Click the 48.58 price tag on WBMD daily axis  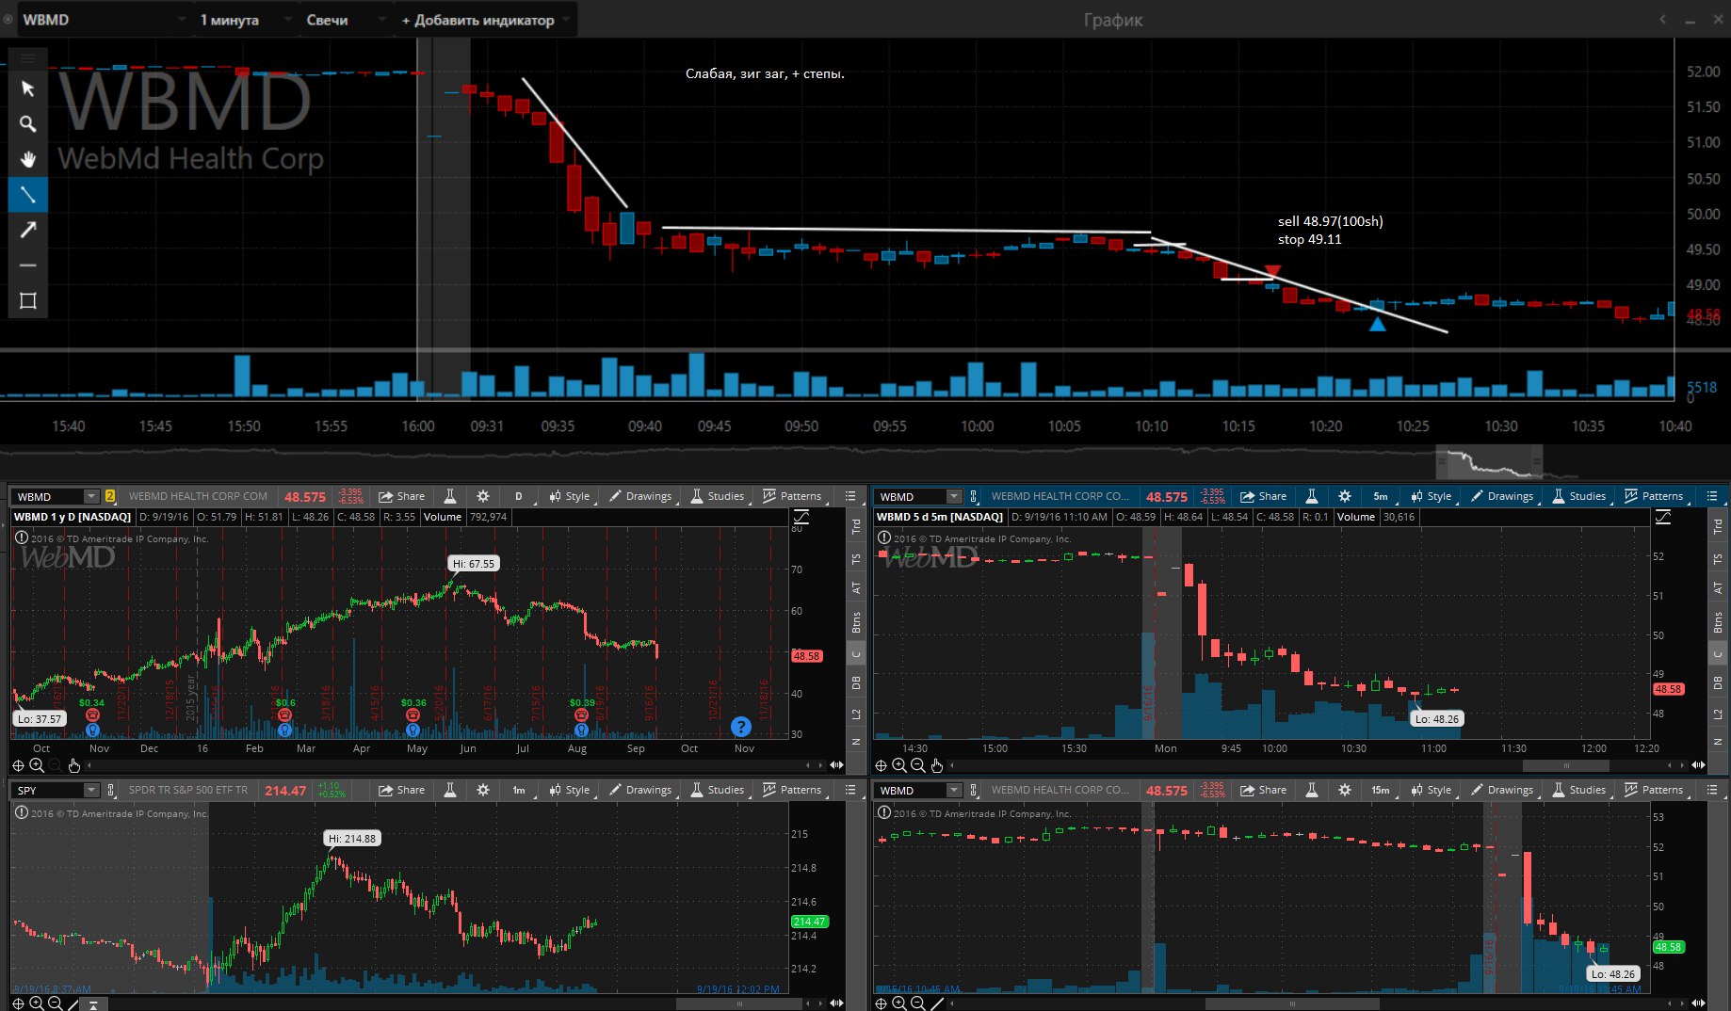coord(807,656)
